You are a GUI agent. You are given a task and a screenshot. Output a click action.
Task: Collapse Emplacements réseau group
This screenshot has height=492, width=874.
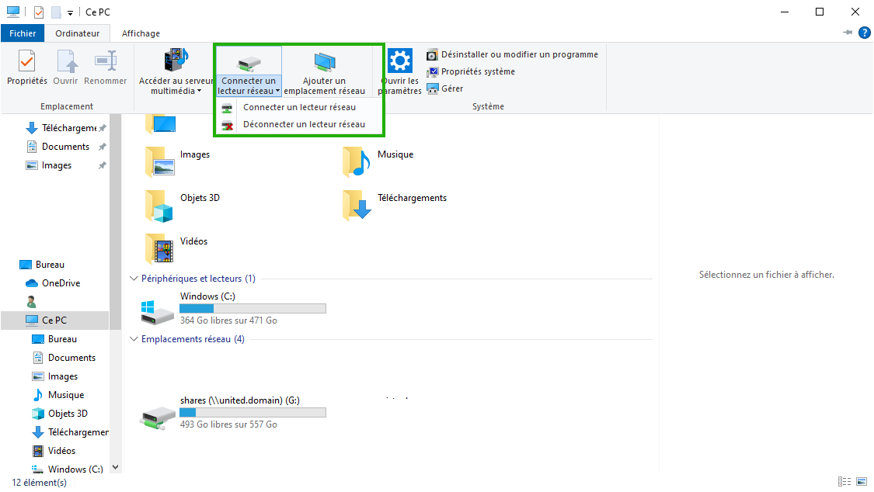coord(134,339)
